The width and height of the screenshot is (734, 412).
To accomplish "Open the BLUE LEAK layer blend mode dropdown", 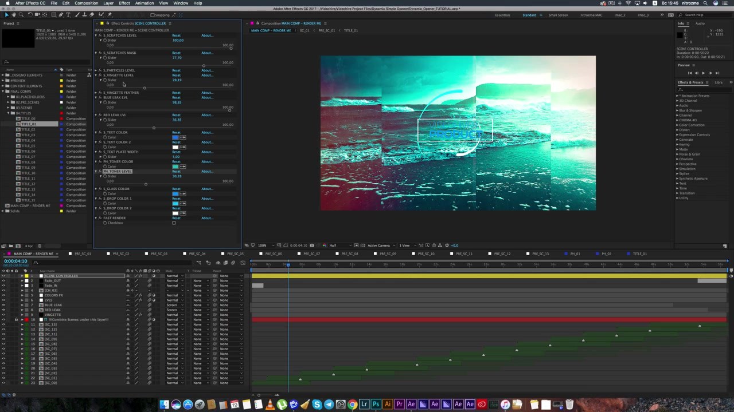I will (x=174, y=305).
